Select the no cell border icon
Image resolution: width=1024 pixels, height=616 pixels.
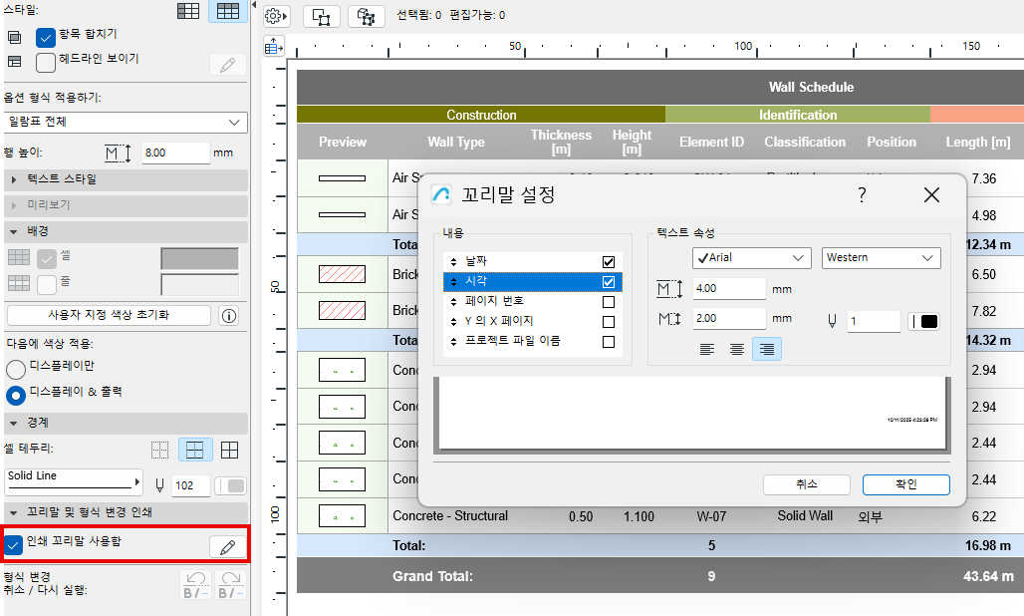(x=160, y=450)
